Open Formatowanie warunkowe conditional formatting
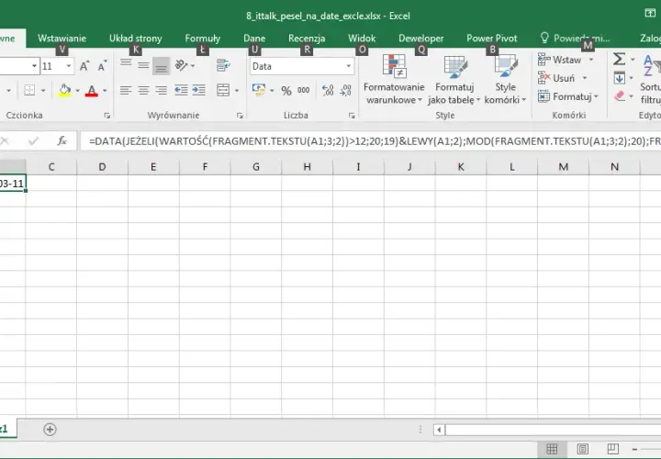The width and height of the screenshot is (661, 459). click(394, 79)
